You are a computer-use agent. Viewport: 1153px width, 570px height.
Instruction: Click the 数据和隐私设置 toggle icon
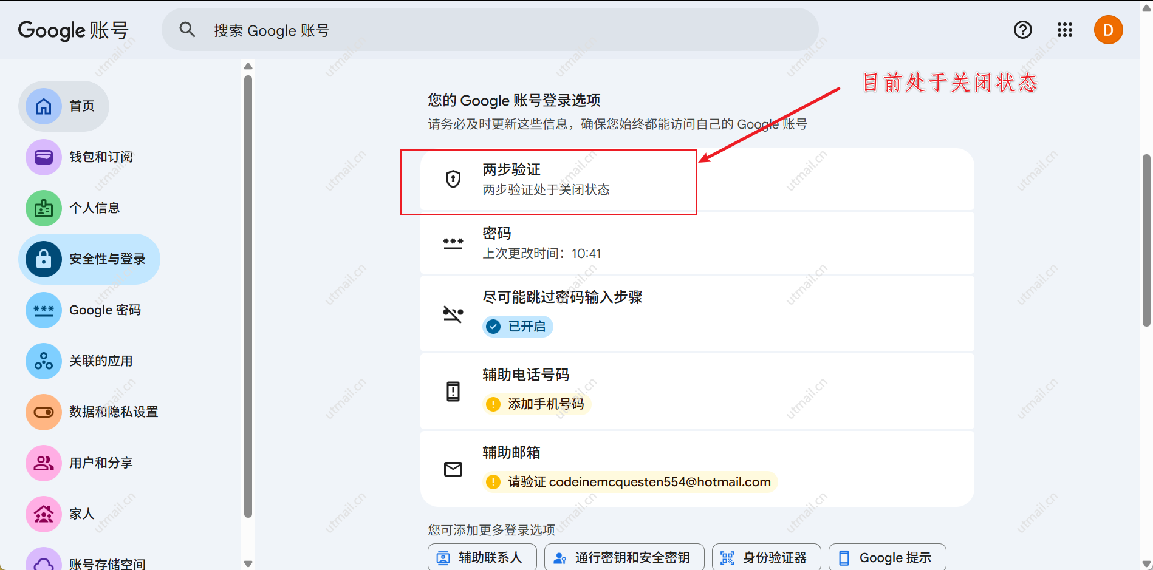point(44,412)
